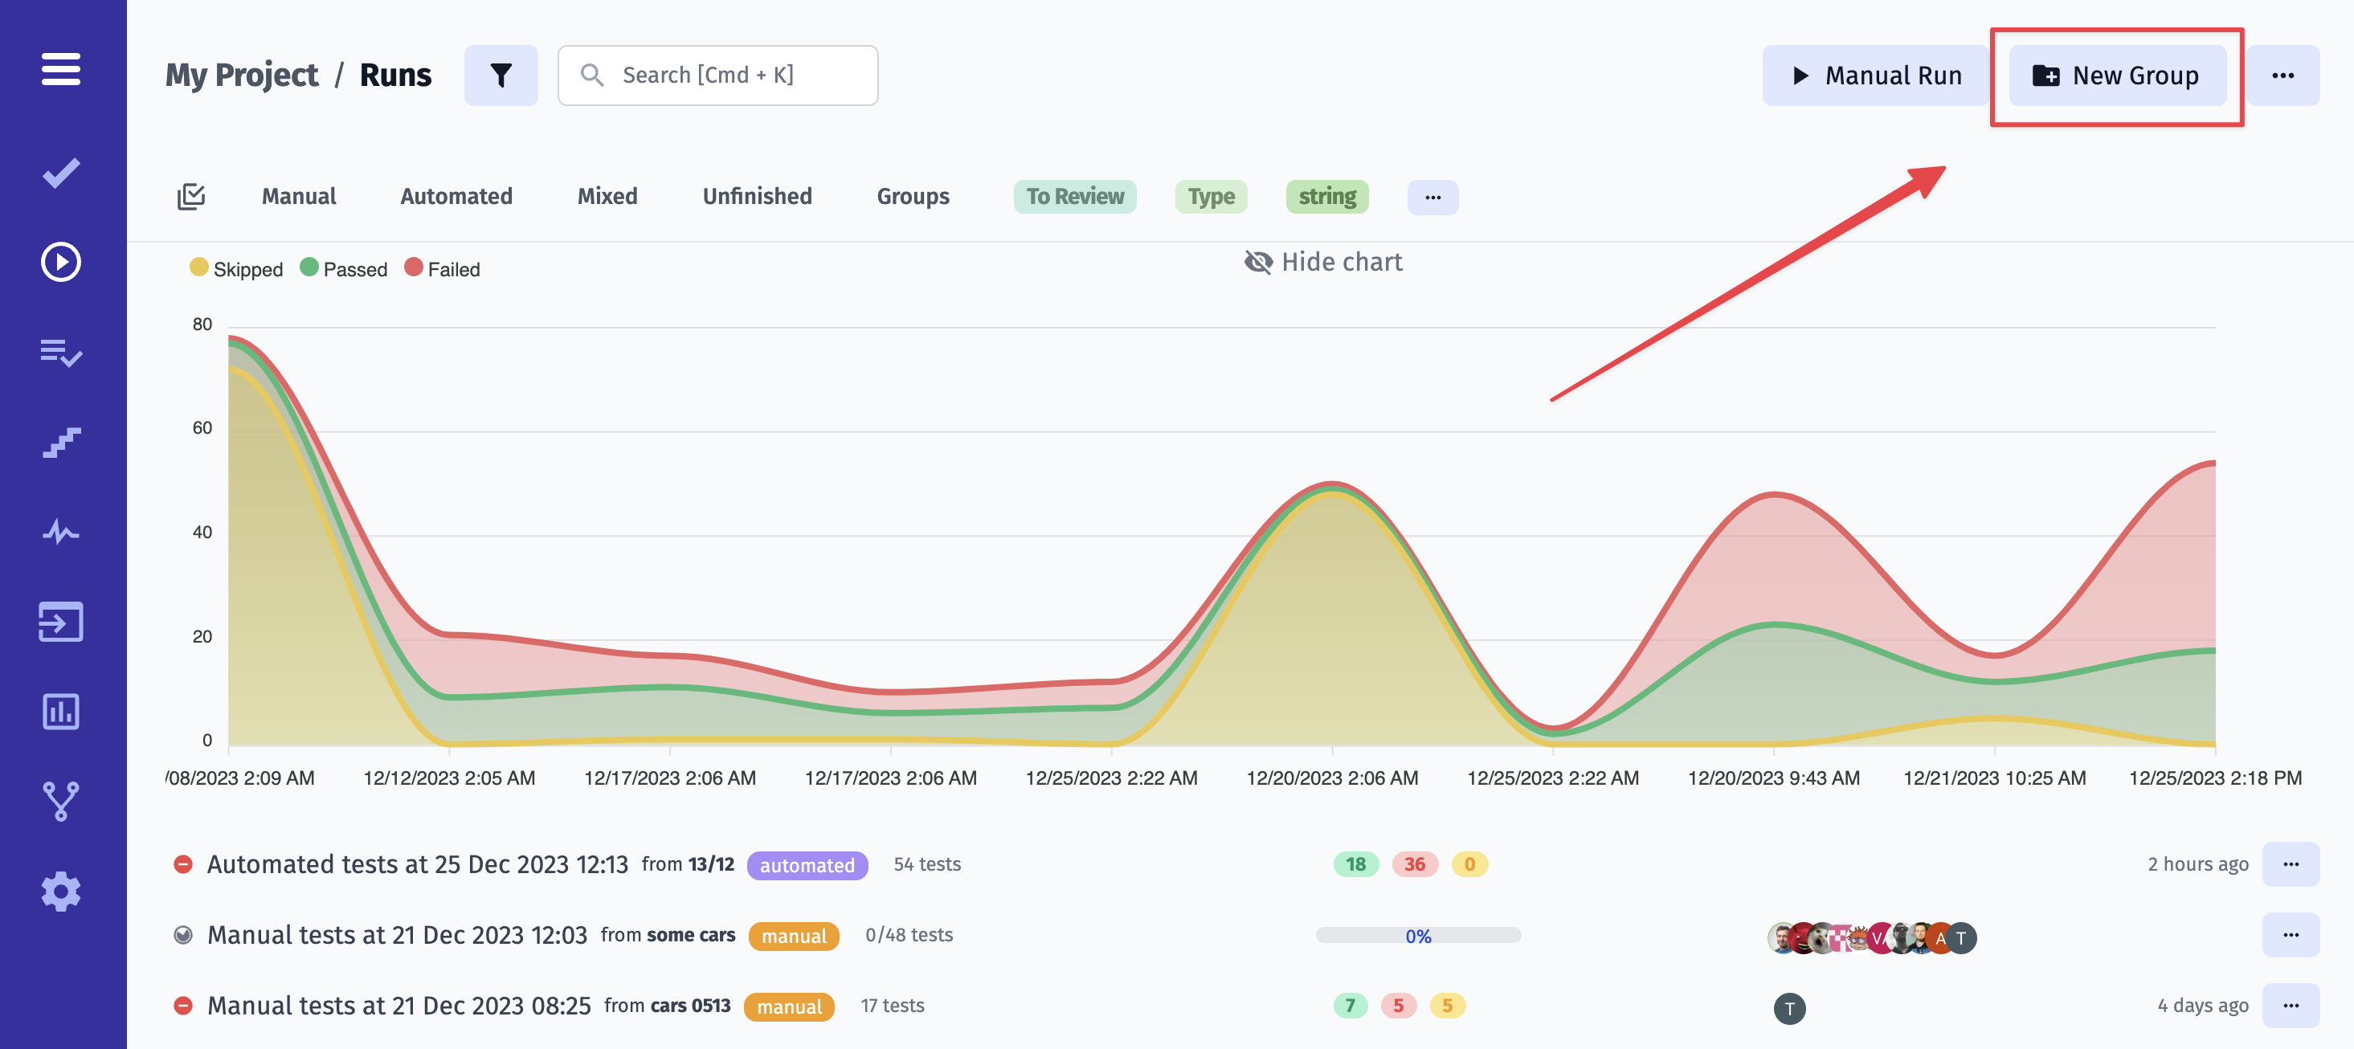Viewport: 2354px width, 1049px height.
Task: Open the Branches fork sidebar icon
Action: tap(60, 801)
